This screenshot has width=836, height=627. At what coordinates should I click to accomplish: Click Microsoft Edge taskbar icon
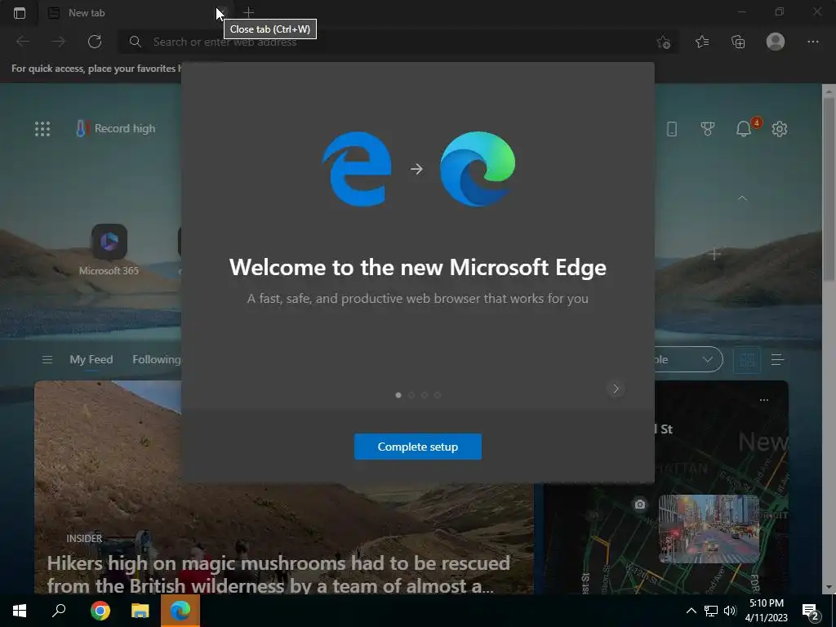[x=180, y=611]
